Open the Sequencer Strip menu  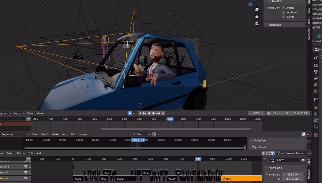coord(73,134)
